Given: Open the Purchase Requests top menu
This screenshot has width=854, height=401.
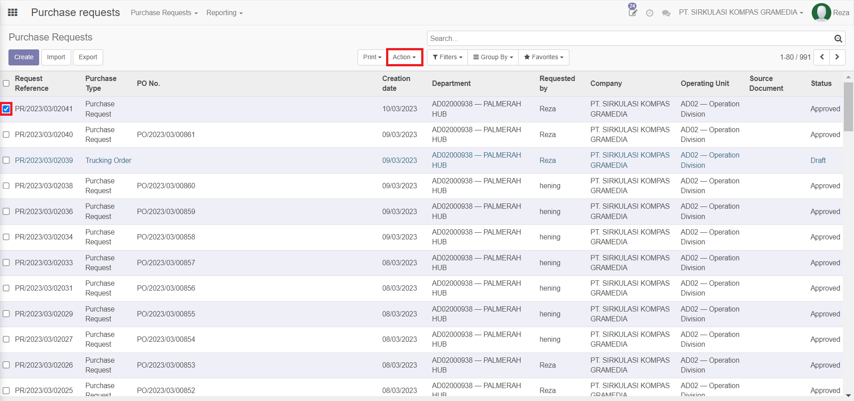Looking at the screenshot, I should tap(164, 13).
